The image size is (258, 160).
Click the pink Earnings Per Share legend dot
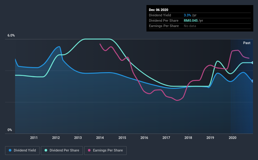(x=89, y=150)
